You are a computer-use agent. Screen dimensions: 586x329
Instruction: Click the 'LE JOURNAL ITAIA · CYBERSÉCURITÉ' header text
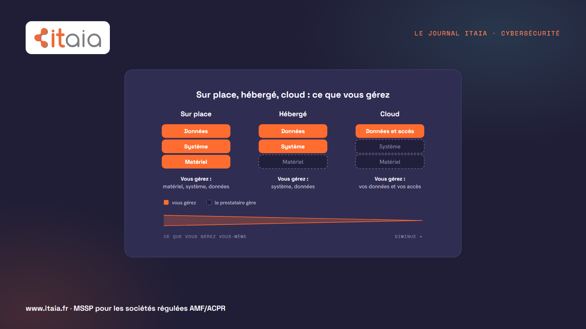pyautogui.click(x=487, y=33)
